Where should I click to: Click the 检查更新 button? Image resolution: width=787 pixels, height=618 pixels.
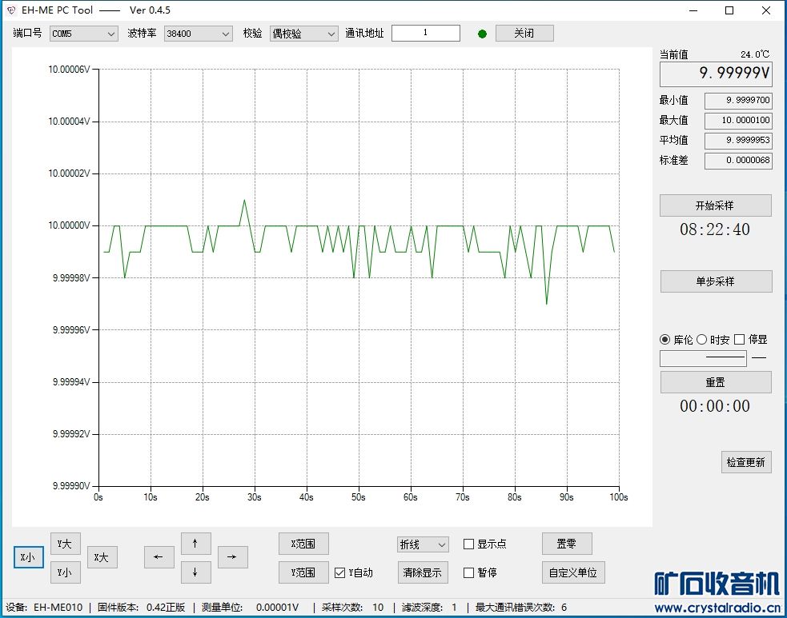point(746,461)
